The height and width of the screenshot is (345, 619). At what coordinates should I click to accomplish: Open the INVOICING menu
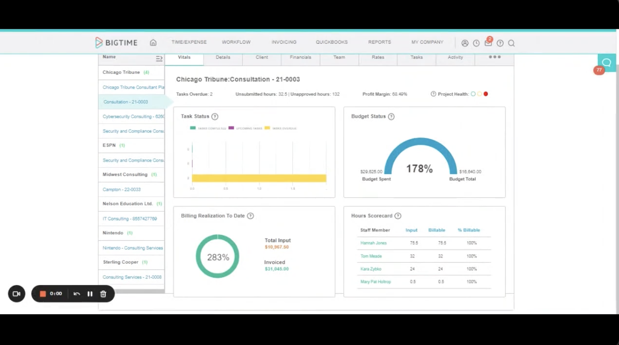[284, 42]
